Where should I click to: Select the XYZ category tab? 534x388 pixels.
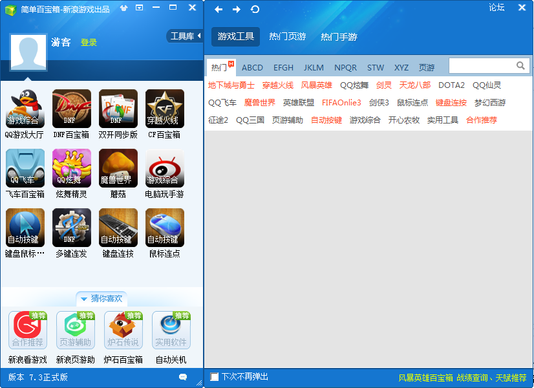[x=401, y=68]
